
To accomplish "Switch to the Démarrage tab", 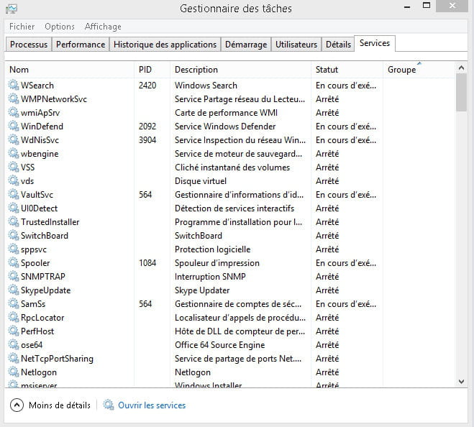I will 246,45.
